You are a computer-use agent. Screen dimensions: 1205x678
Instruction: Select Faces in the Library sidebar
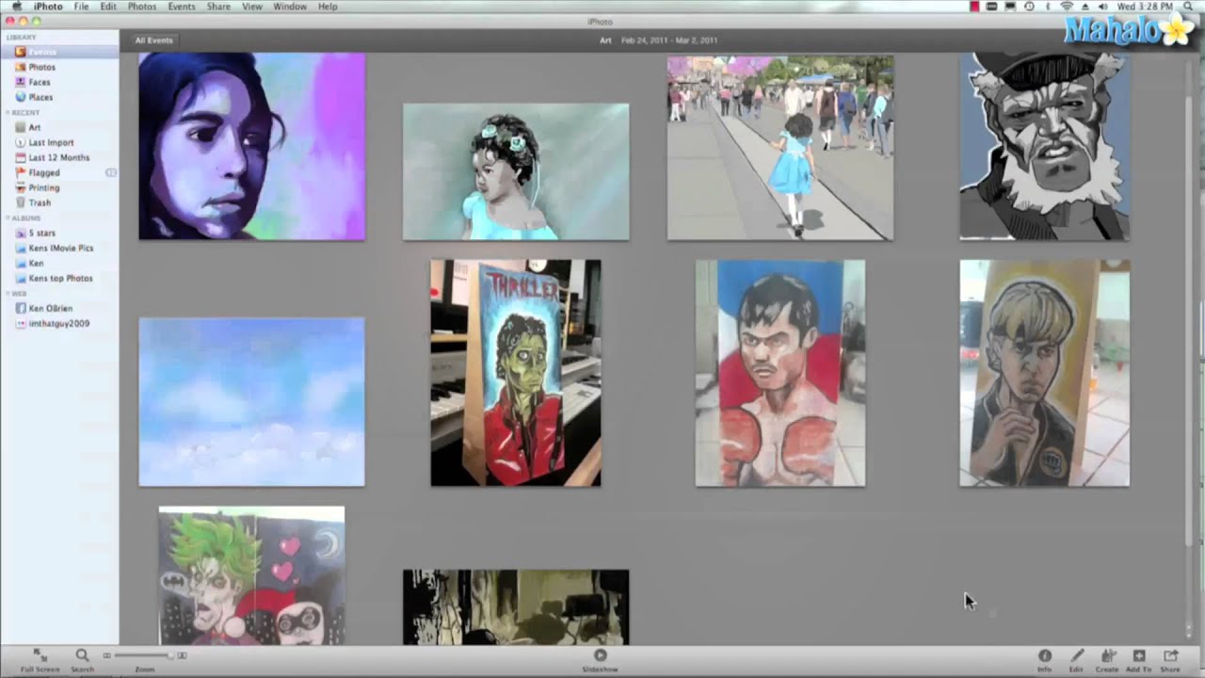[x=39, y=82]
